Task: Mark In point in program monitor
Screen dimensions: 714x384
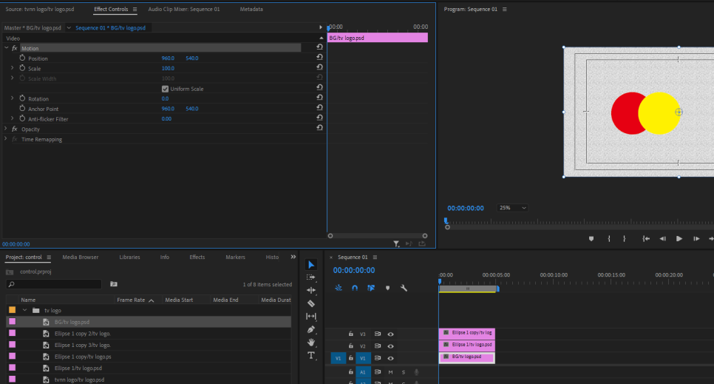Action: (x=609, y=238)
